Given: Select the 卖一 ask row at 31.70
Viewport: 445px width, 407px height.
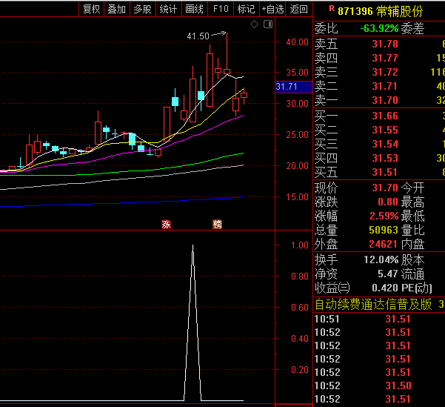Looking at the screenshot, I should pos(378,100).
